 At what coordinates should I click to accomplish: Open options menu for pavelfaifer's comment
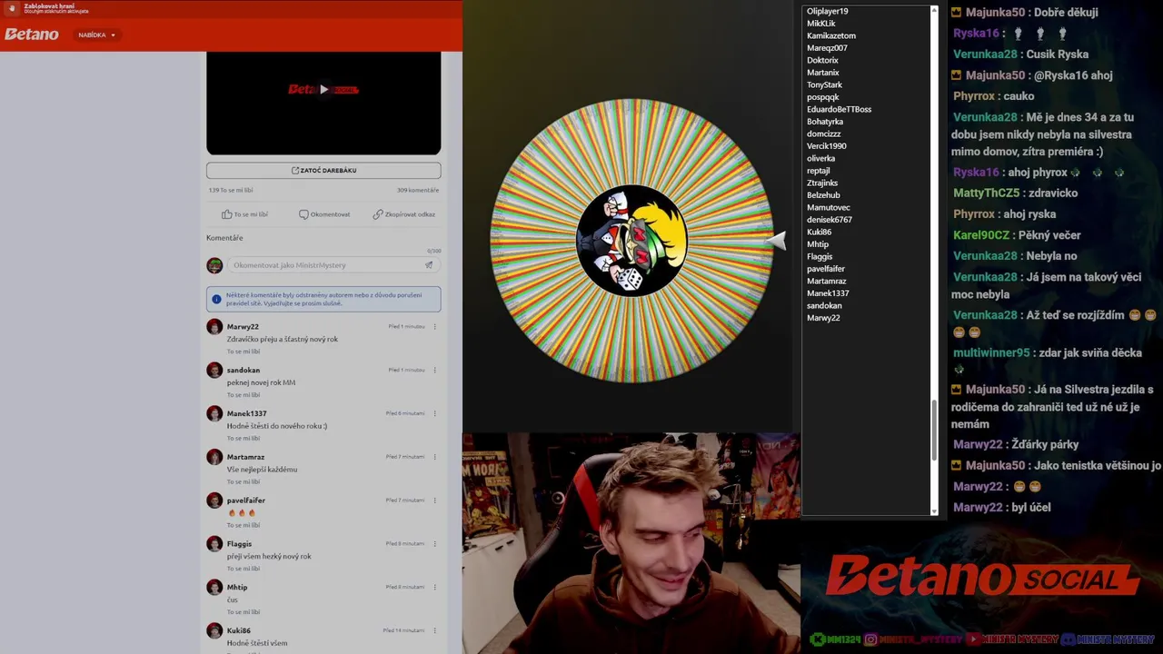[434, 500]
